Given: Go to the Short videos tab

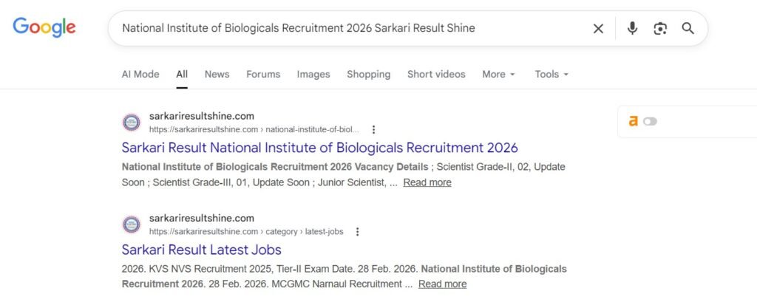Looking at the screenshot, I should tap(436, 75).
